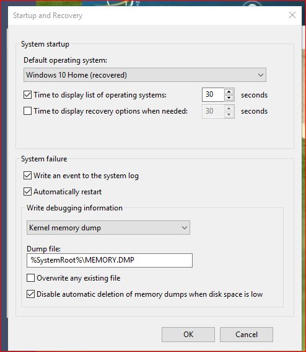306x352 pixels.
Task: Increase operating systems list seconds value
Action: (x=229, y=92)
